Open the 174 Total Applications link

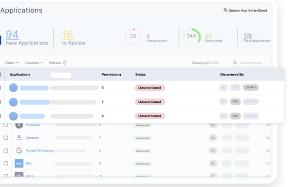pyautogui.click(x=257, y=38)
